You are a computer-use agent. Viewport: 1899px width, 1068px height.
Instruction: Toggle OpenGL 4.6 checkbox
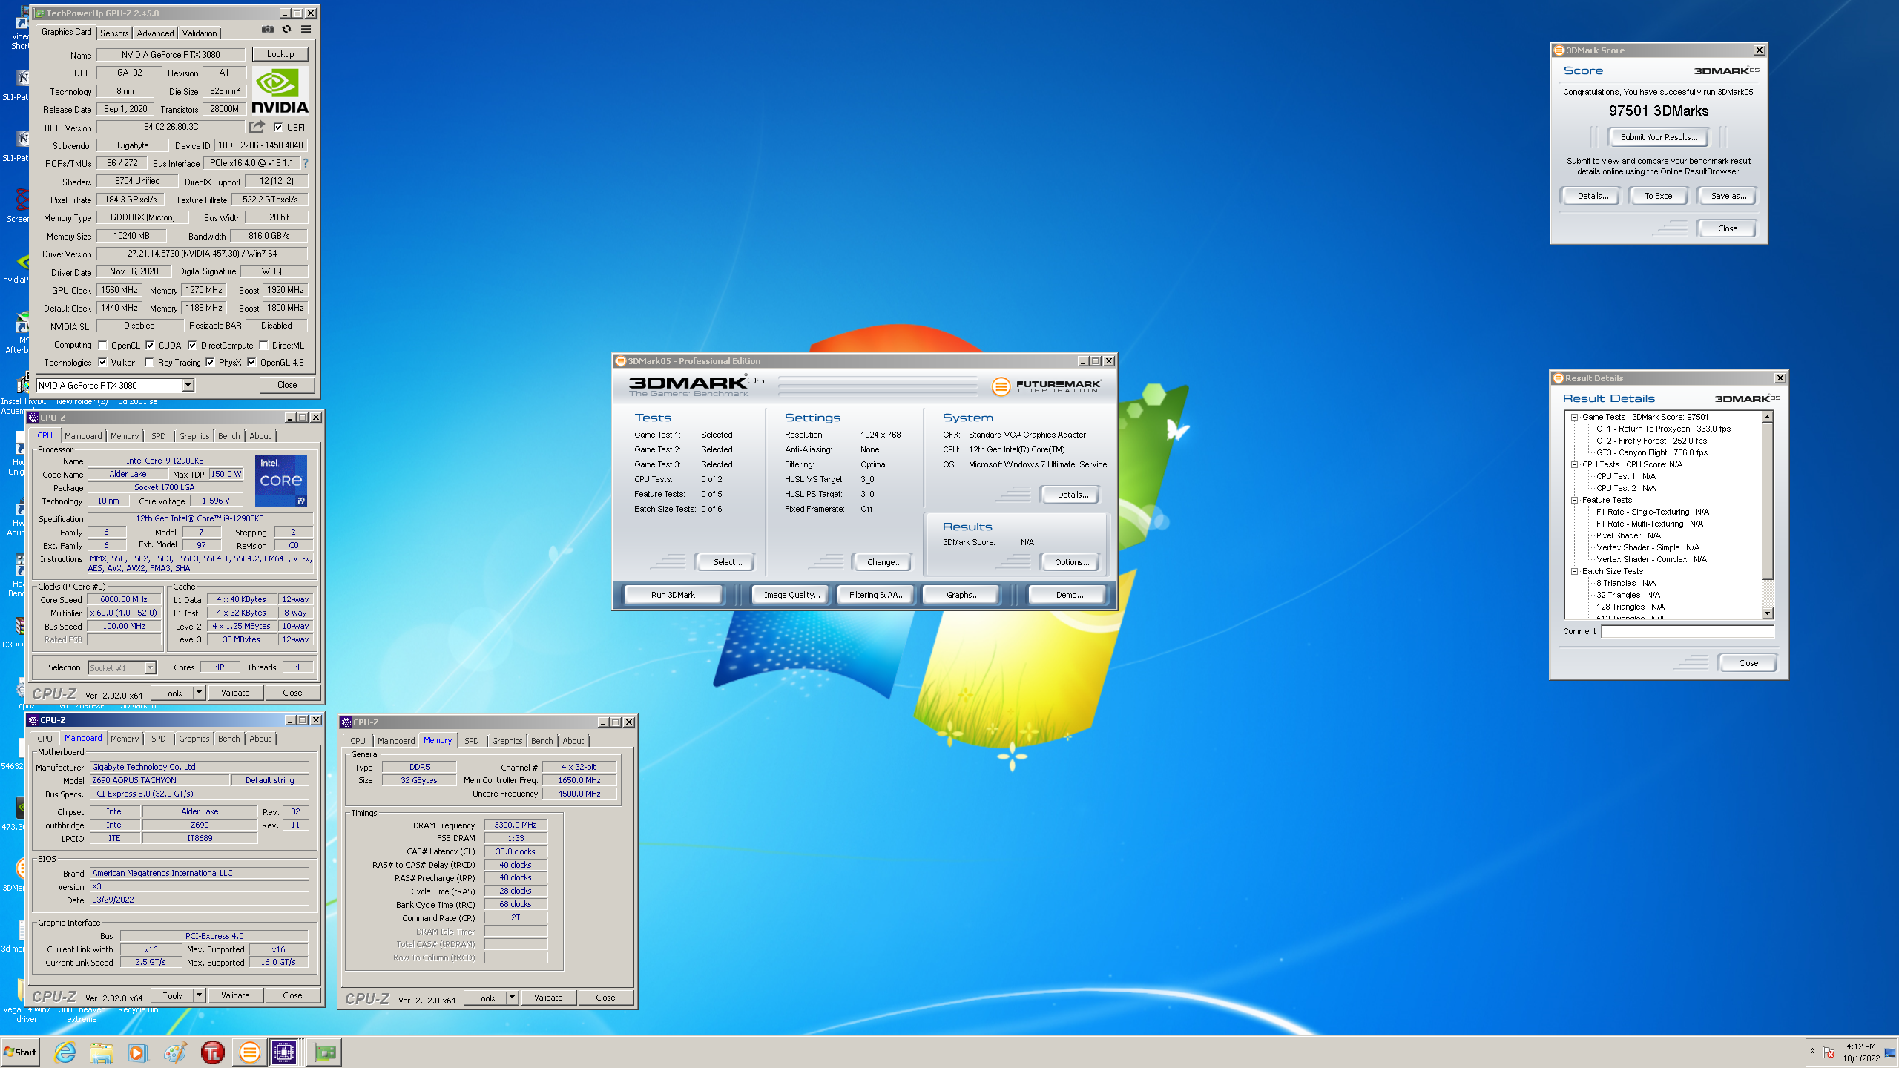pos(251,363)
